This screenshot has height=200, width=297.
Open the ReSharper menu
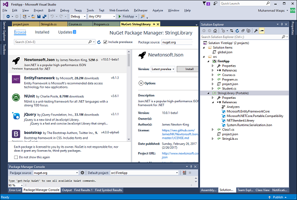[141, 10]
